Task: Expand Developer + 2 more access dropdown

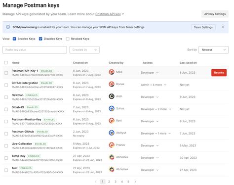Action: coord(156,109)
